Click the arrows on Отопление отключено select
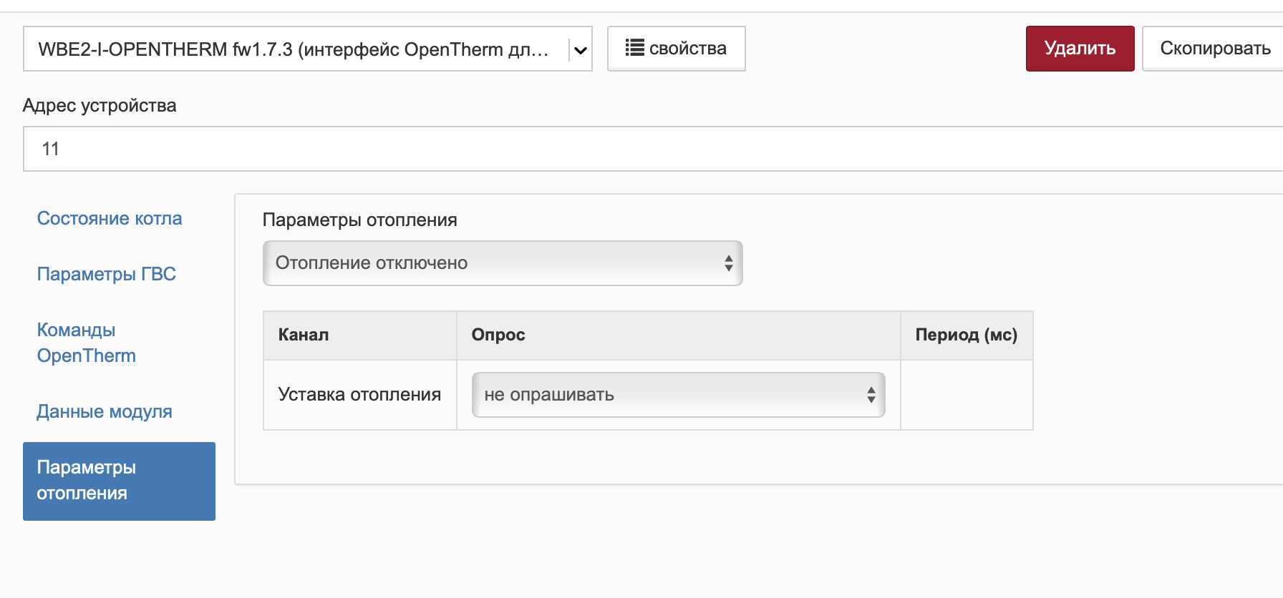Screen dimensions: 1283x598 [728, 263]
